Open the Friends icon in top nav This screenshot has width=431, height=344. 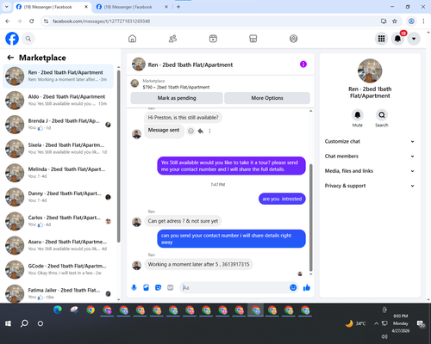coord(172,39)
